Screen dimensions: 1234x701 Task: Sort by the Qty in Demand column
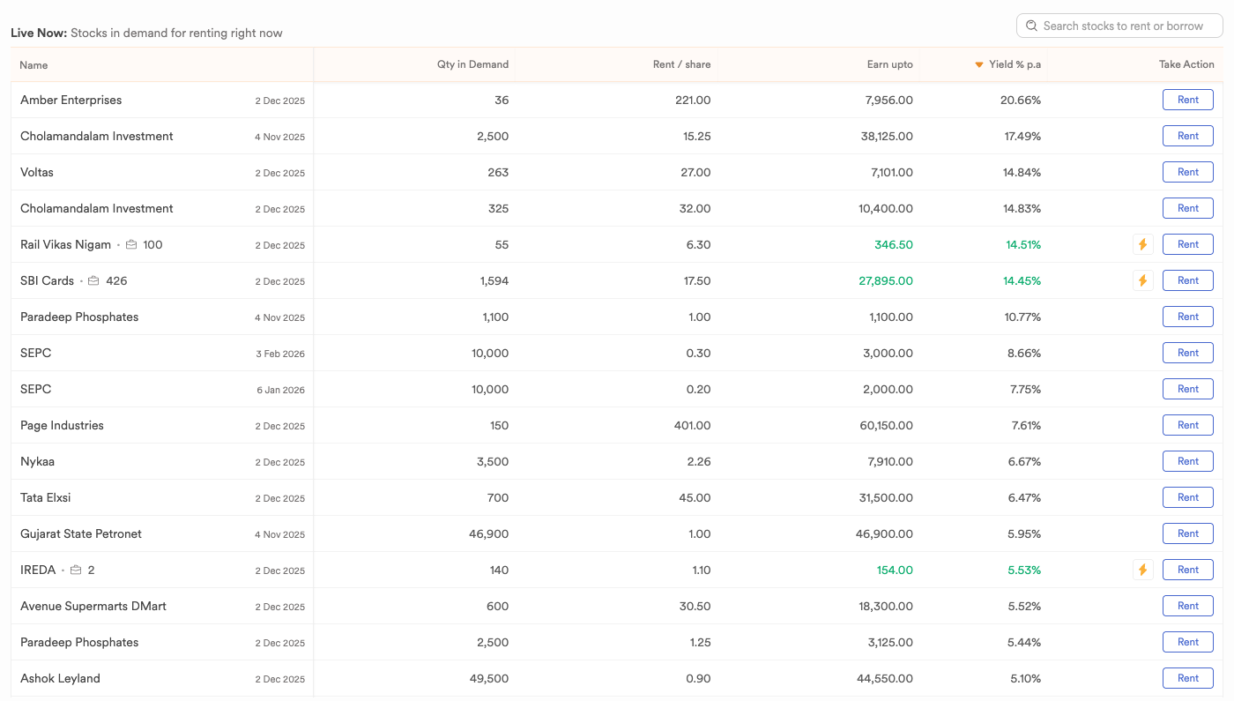(x=472, y=64)
